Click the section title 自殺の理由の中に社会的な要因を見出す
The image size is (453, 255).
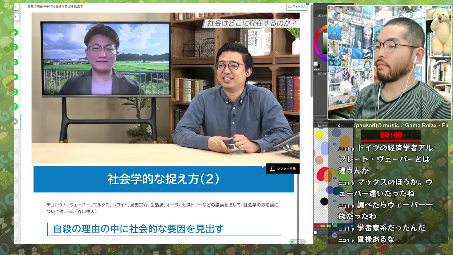[x=138, y=229]
